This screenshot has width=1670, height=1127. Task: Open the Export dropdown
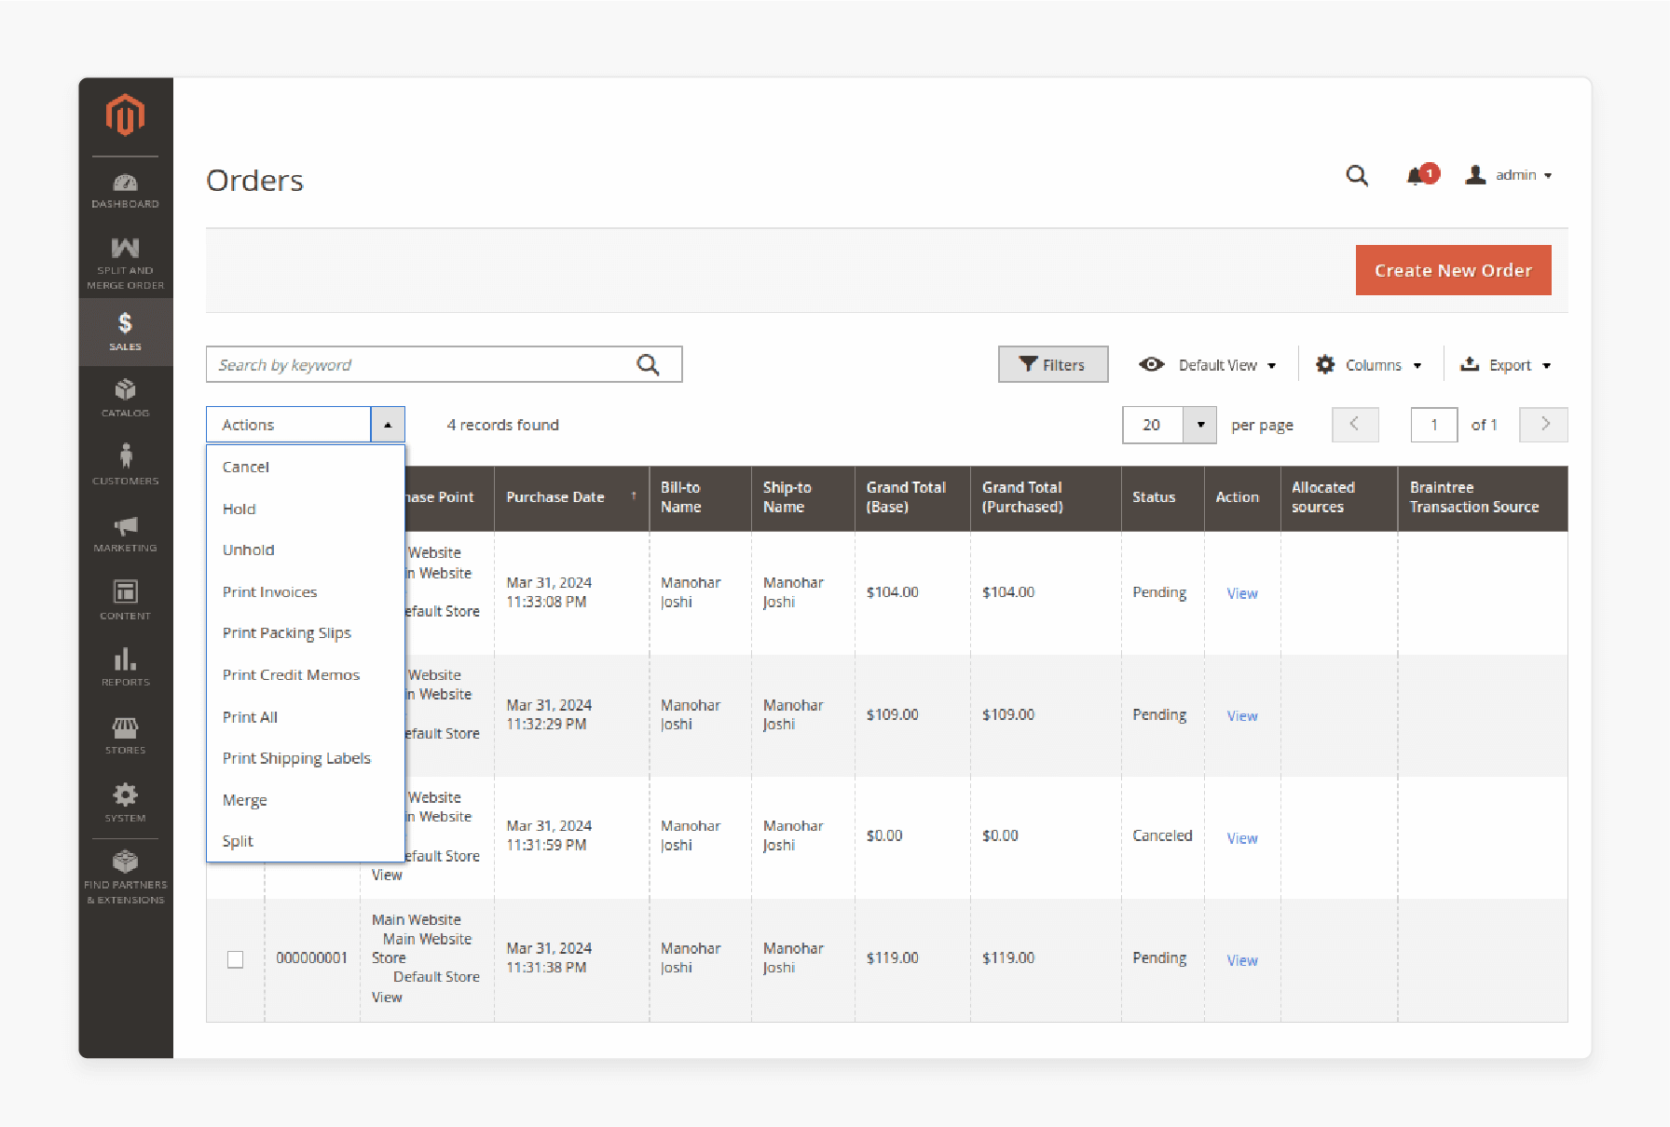click(x=1505, y=365)
